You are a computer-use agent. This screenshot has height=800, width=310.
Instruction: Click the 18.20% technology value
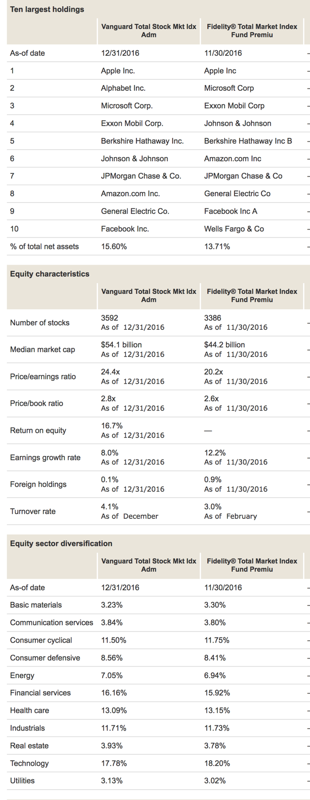click(x=217, y=764)
